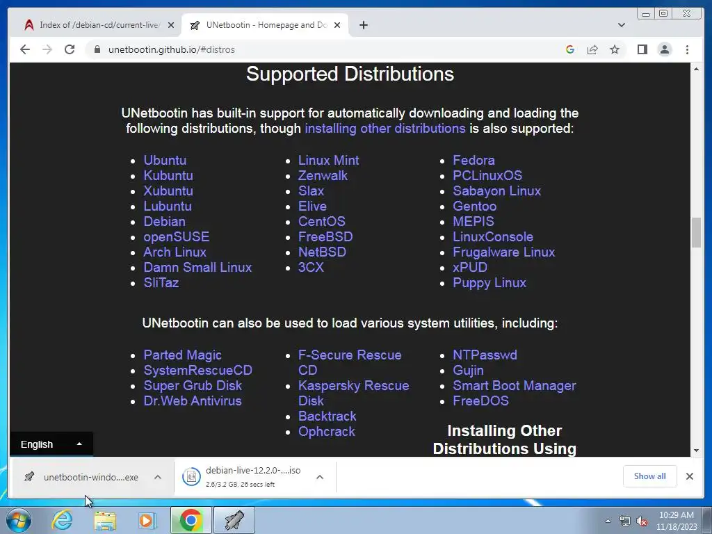Open the Xubuntu link
Viewport: 712px width, 534px height.
tap(168, 191)
